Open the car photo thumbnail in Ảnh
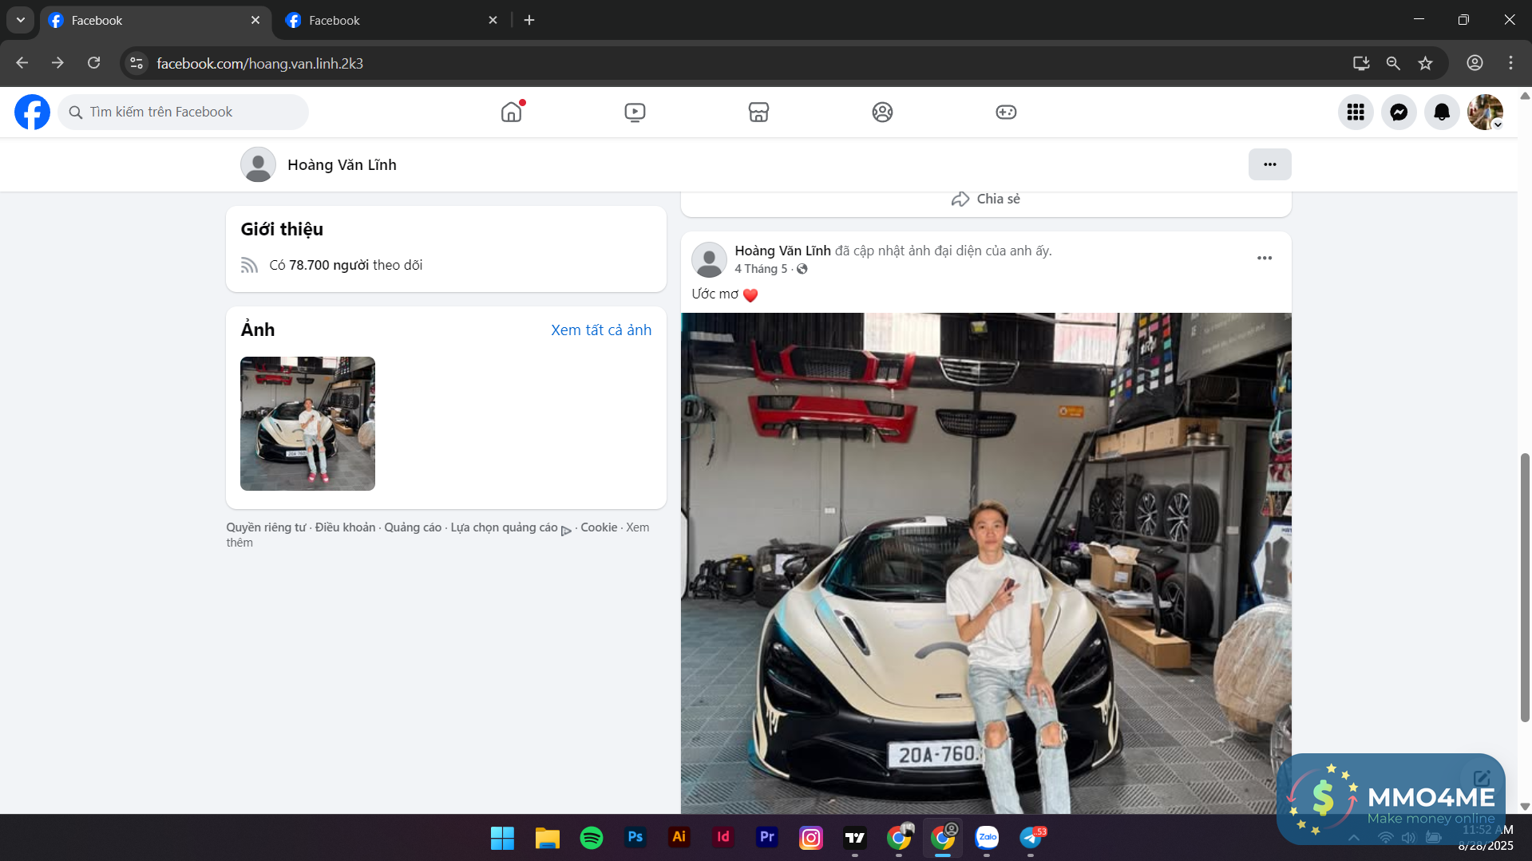Screen dimensions: 1532x861 click(307, 423)
